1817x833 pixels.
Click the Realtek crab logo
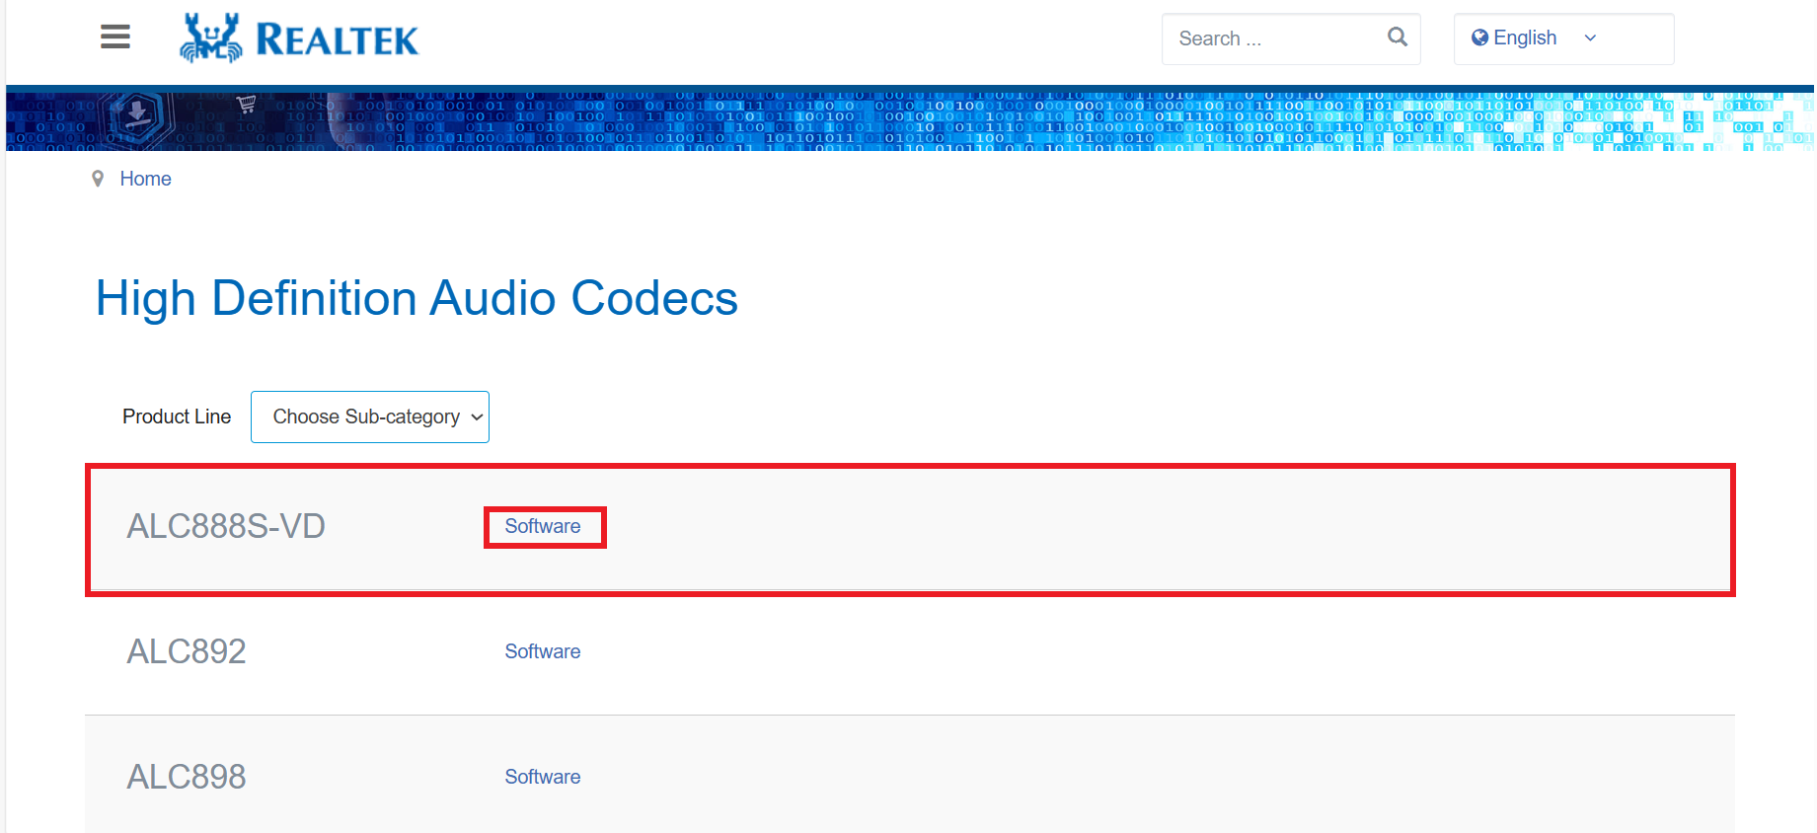(210, 38)
